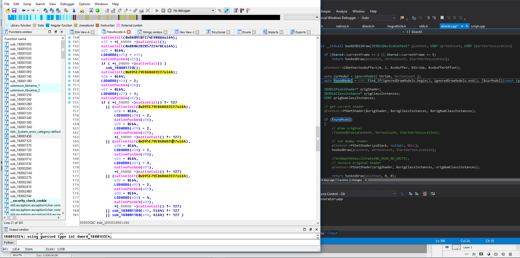Click the Photoshop layer style fx icon
Screen dimensions: 520x258
[x=474, y=254]
